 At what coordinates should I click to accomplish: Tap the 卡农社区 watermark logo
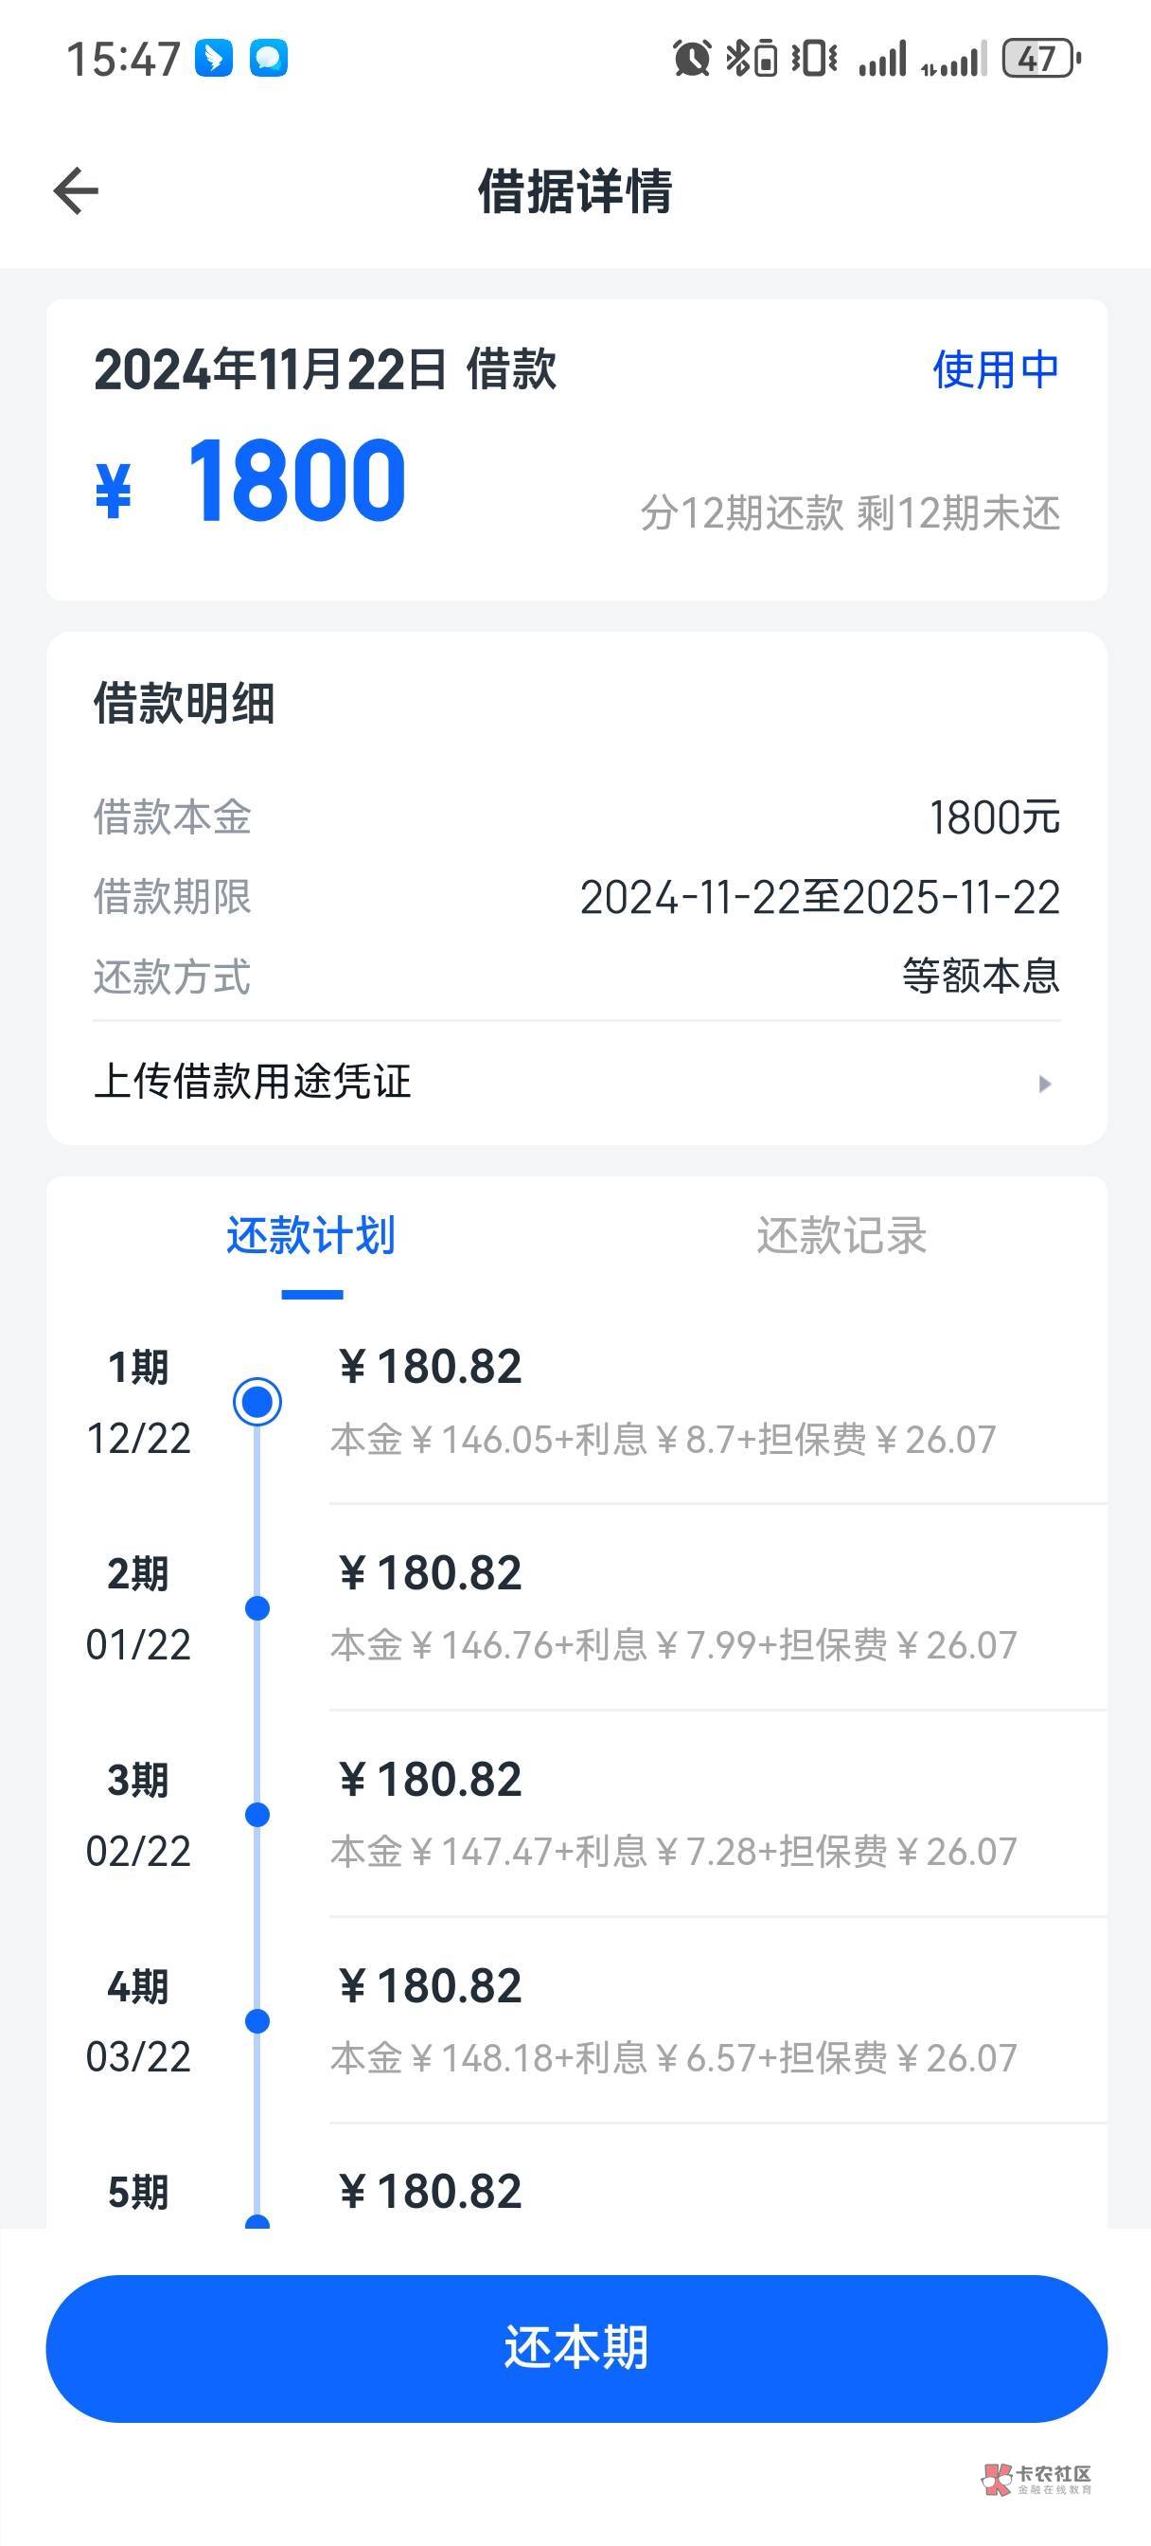point(1036,2479)
